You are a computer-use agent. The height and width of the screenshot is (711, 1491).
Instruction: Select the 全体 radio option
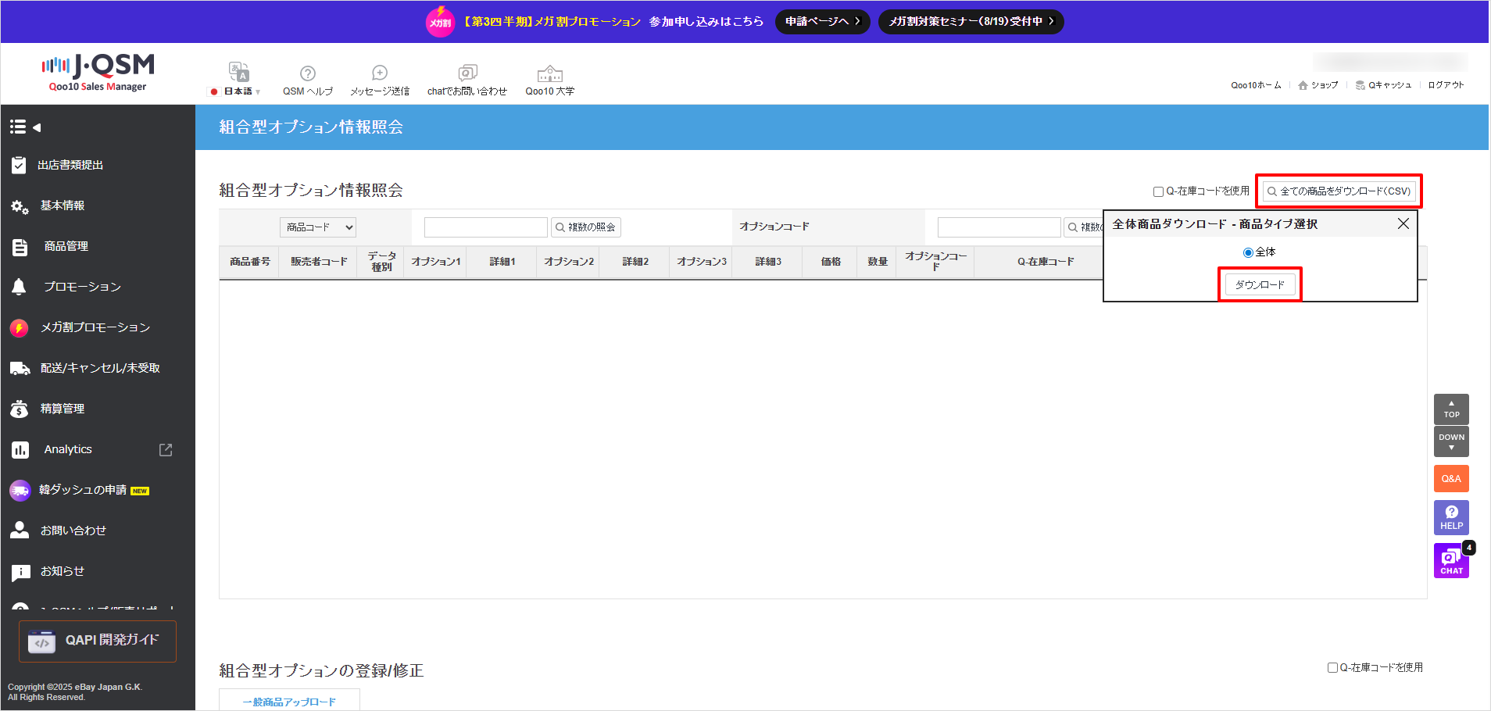coord(1248,252)
